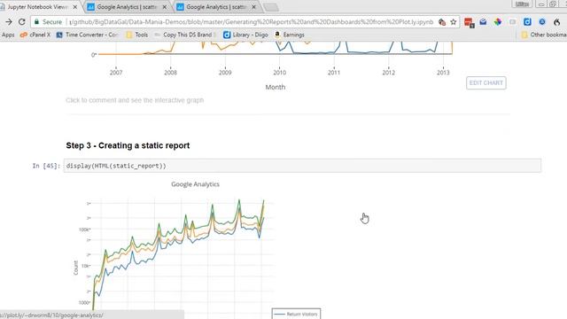Click the Return Visitors legend entry
Viewport: 567px width, 319px height.
[296, 314]
